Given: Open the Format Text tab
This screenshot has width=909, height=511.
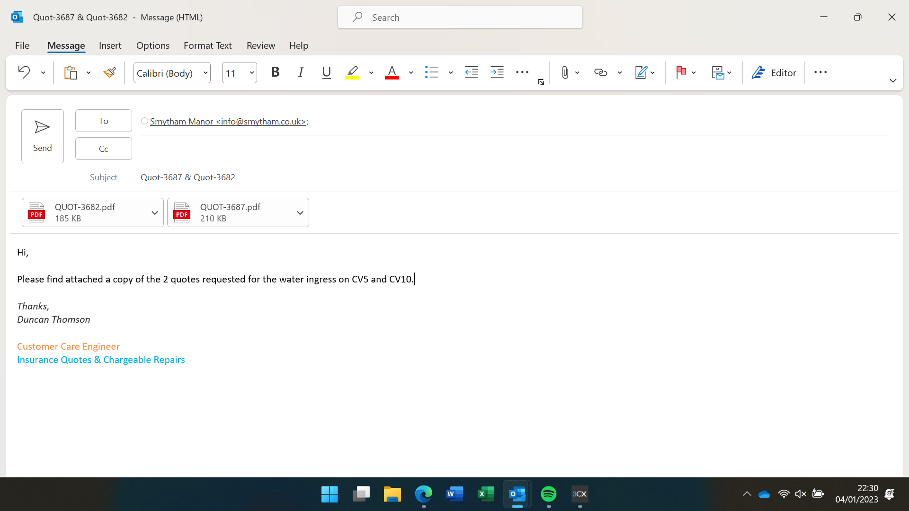Looking at the screenshot, I should pyautogui.click(x=207, y=45).
